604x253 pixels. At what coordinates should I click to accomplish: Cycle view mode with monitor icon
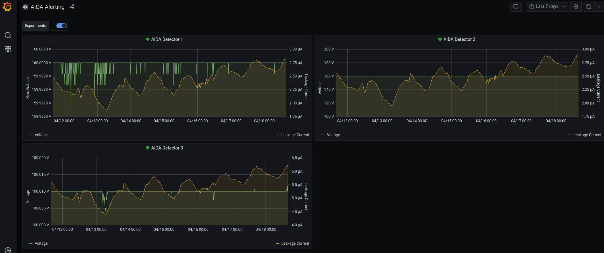515,7
